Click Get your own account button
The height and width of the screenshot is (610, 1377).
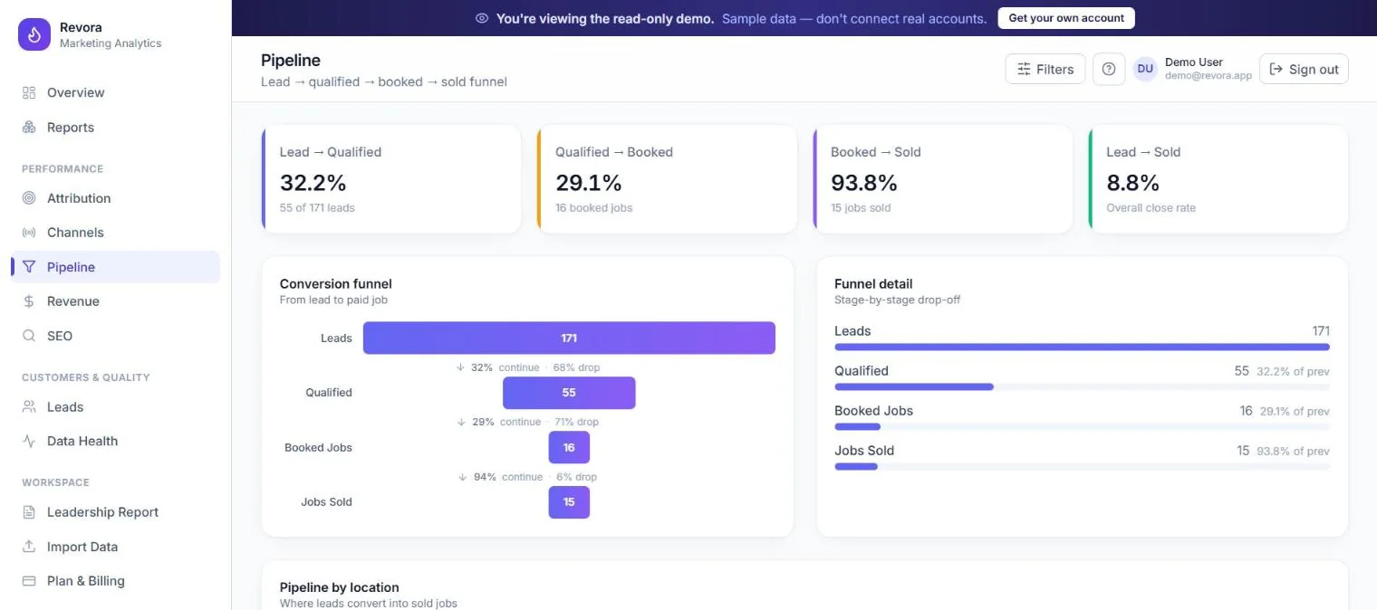pyautogui.click(x=1066, y=18)
